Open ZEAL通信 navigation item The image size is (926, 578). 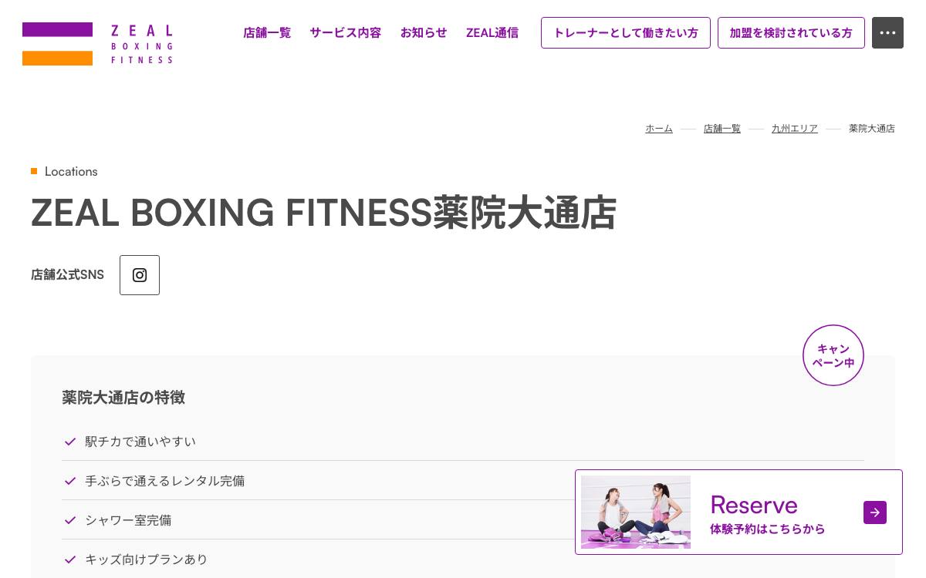pos(492,33)
